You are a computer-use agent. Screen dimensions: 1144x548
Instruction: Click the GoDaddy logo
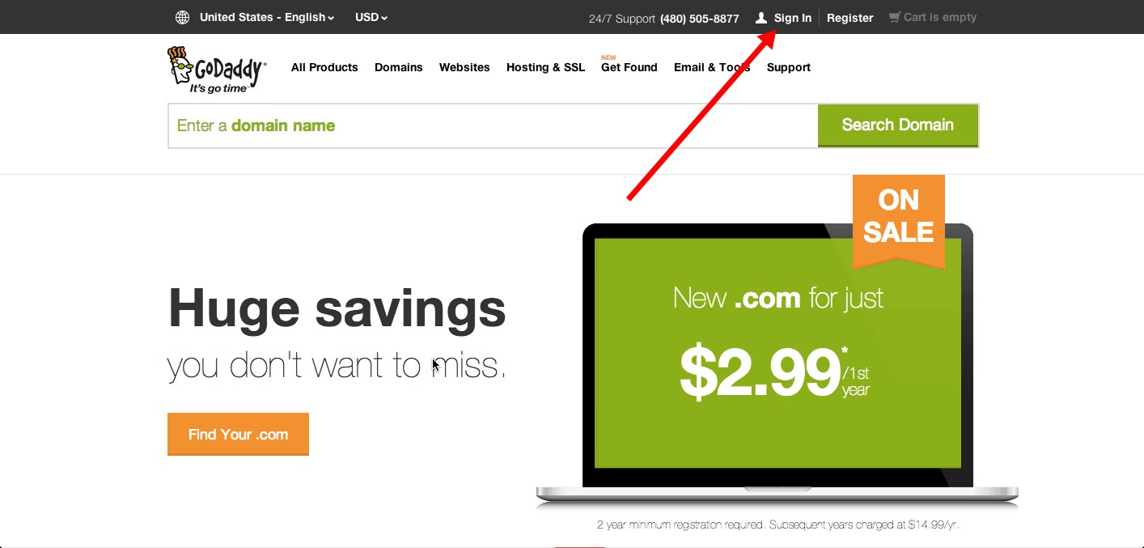[x=217, y=70]
